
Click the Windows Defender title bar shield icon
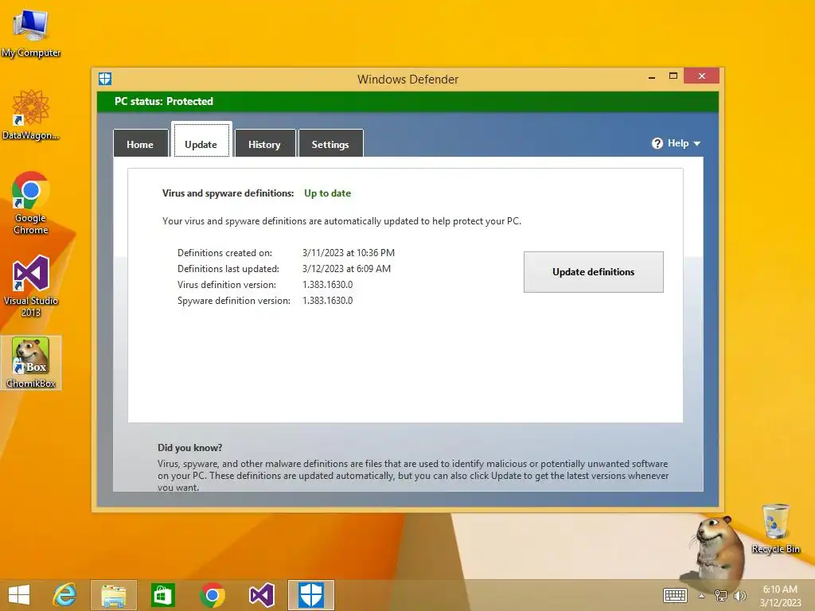click(x=105, y=79)
